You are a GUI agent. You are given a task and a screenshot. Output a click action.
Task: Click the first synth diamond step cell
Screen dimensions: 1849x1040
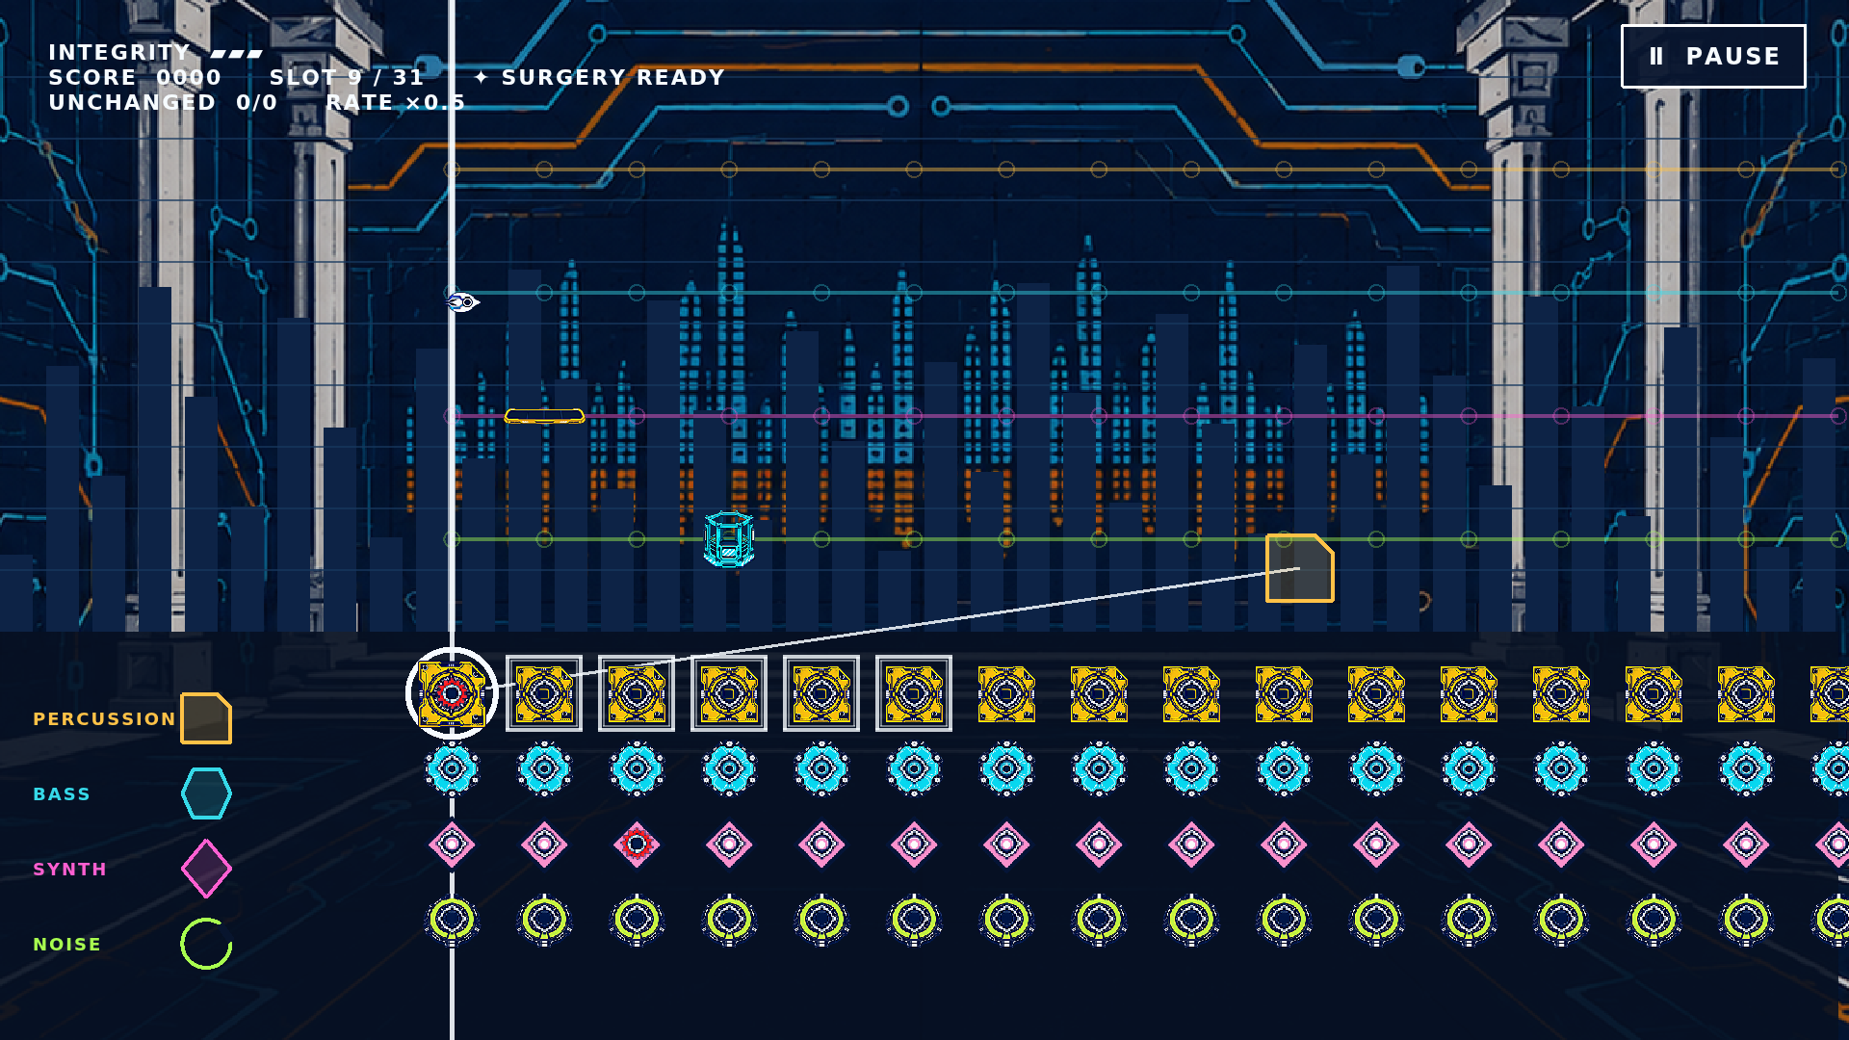coord(452,845)
